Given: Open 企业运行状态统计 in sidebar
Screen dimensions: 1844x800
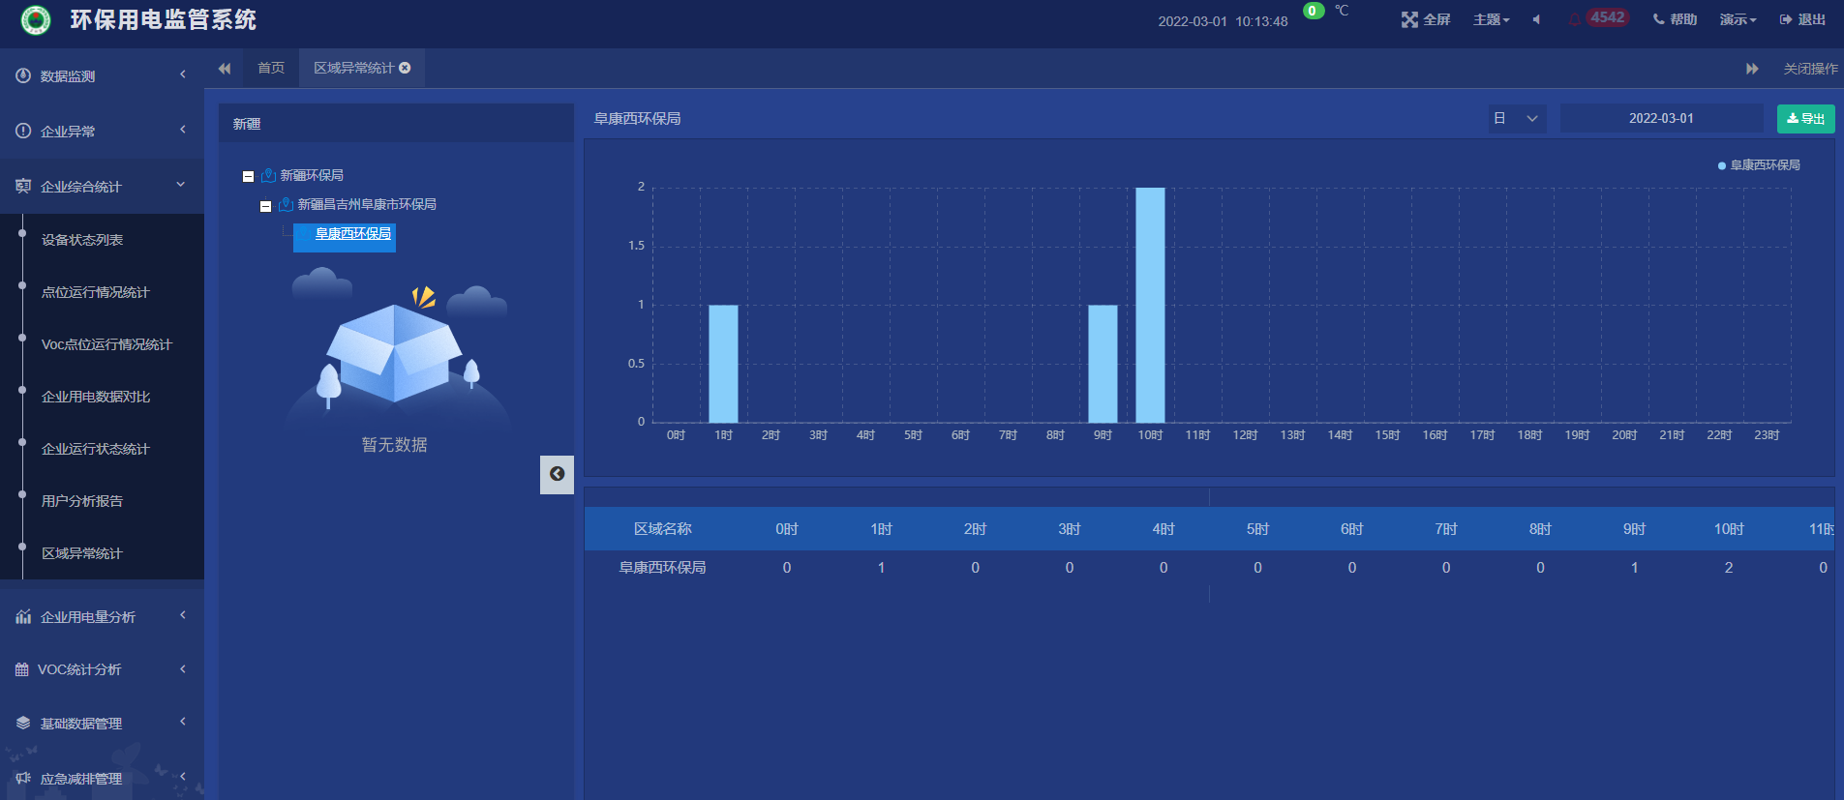Looking at the screenshot, I should click(95, 449).
